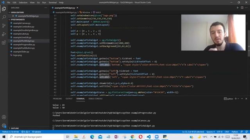The image size is (250, 140).
Task: Open the Source Control view
Action: tap(4, 26)
